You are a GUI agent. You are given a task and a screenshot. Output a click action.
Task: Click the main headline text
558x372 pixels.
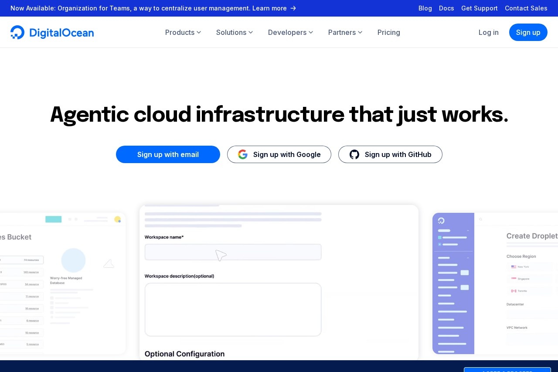tap(279, 114)
